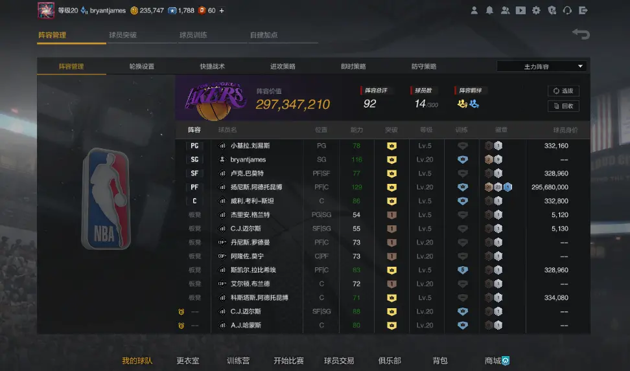The width and height of the screenshot is (630, 371).
Task: Open the video playback icon
Action: pyautogui.click(x=520, y=10)
